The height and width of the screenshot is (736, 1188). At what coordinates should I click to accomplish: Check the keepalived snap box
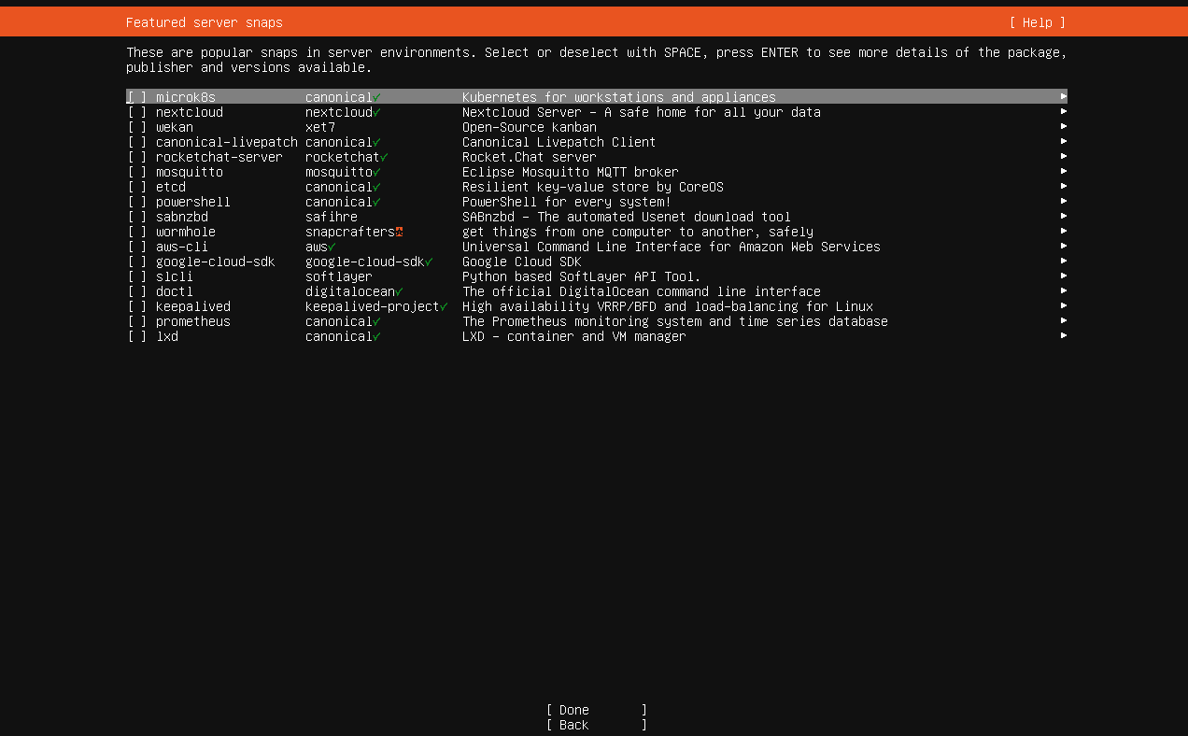point(137,306)
